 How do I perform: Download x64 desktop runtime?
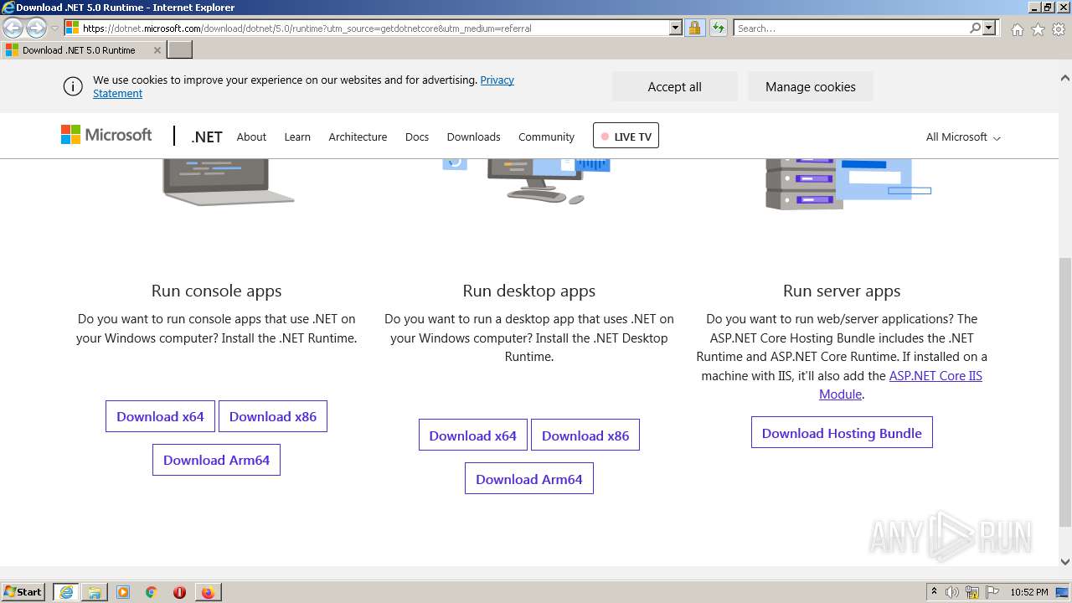[473, 435]
